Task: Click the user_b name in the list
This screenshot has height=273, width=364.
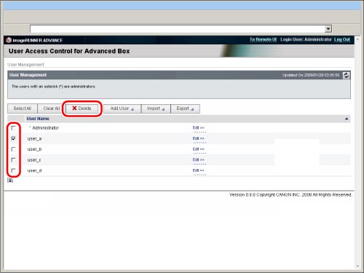Action: (34, 149)
